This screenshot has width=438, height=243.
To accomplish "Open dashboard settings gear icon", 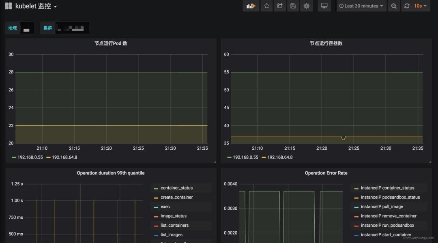I will 306,6.
